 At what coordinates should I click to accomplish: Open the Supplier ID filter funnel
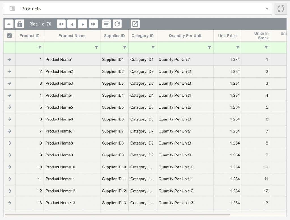[125, 48]
